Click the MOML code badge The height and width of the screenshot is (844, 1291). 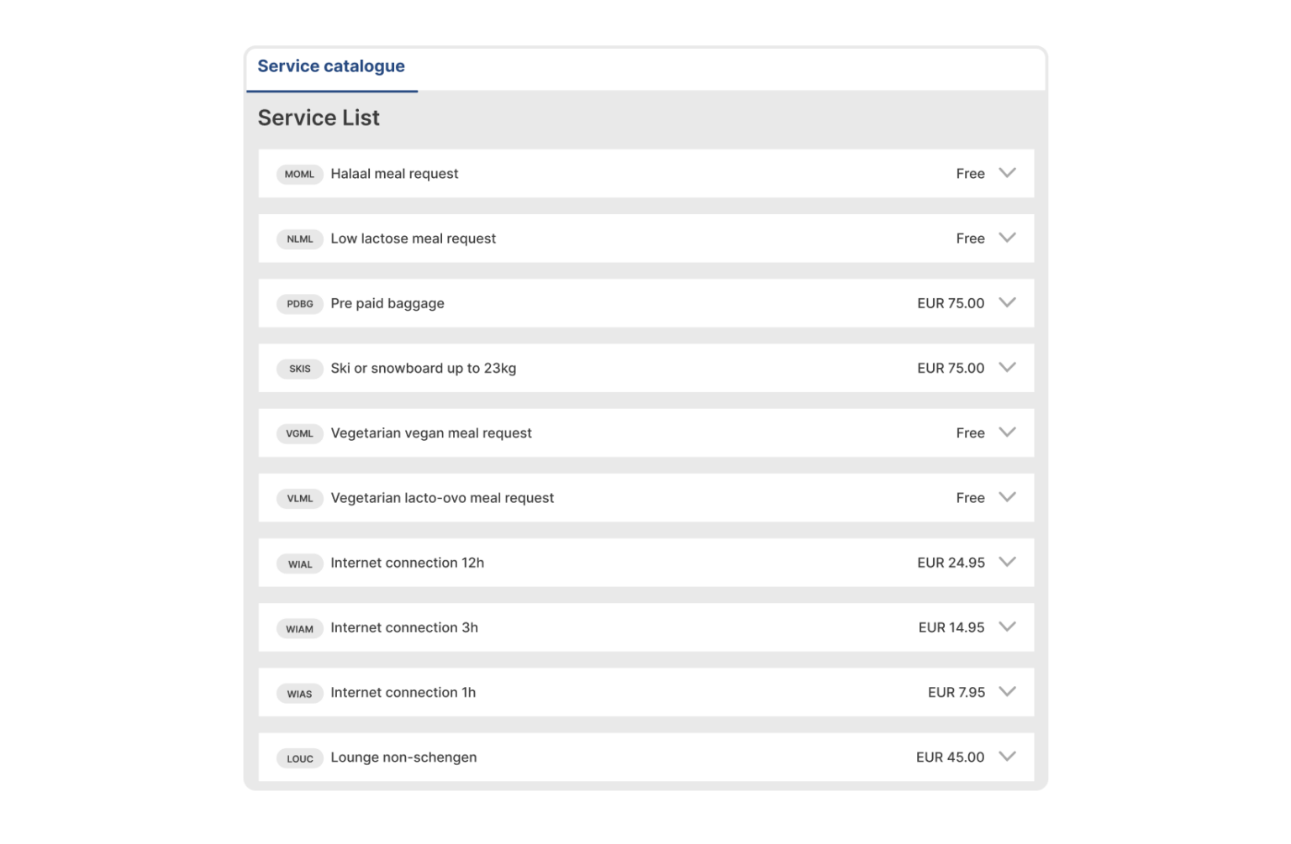tap(299, 174)
